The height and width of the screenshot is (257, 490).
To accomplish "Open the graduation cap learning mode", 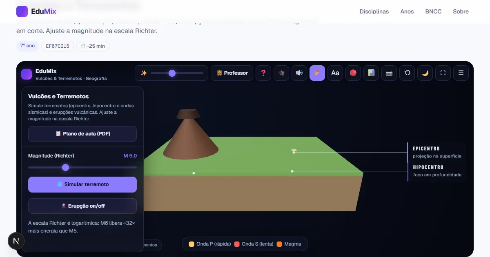I will point(281,73).
